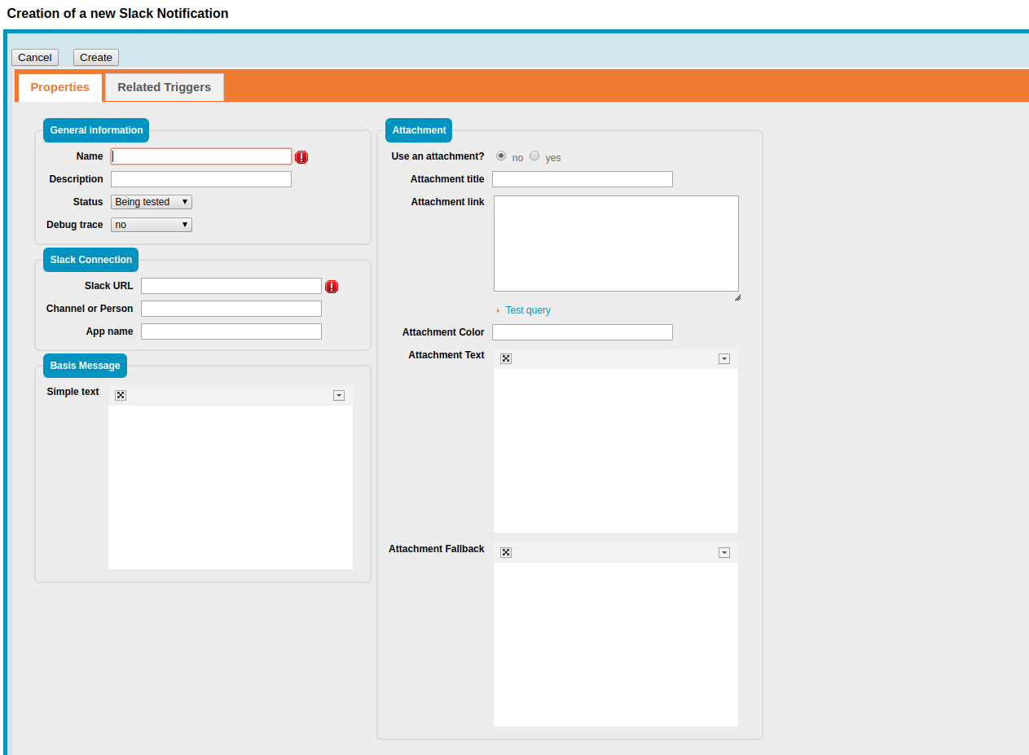Toggle fullscreen icon on Attachment Fallback editor
This screenshot has width=1029, height=755.
coord(506,552)
